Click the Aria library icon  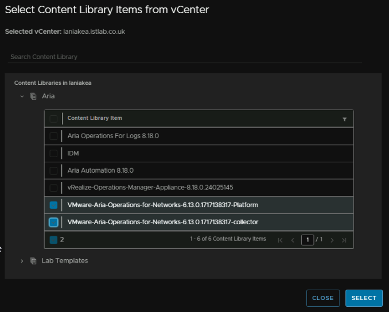tap(33, 96)
